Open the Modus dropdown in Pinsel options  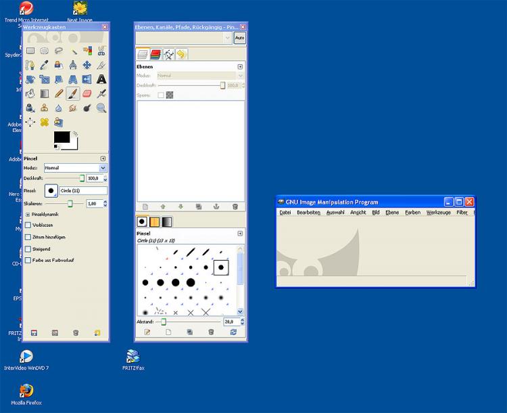click(x=75, y=167)
